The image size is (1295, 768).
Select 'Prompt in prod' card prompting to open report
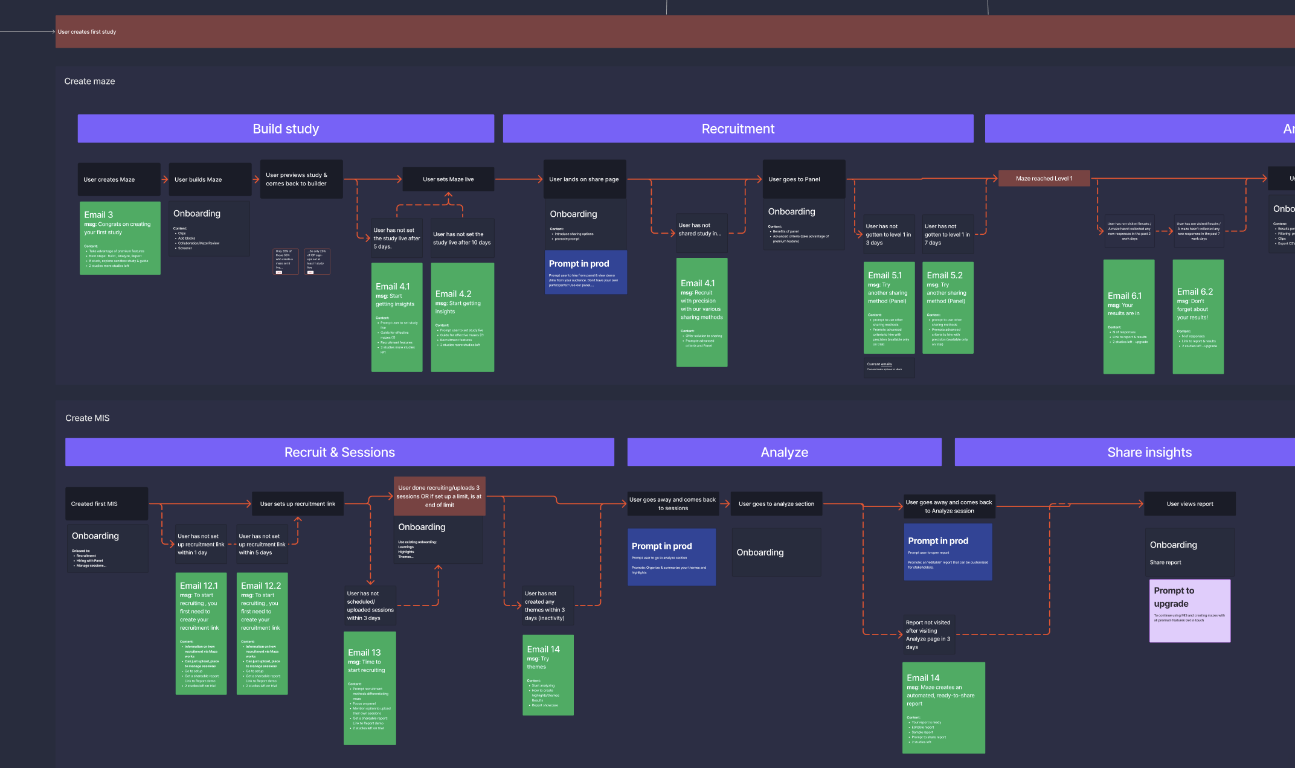tap(948, 552)
